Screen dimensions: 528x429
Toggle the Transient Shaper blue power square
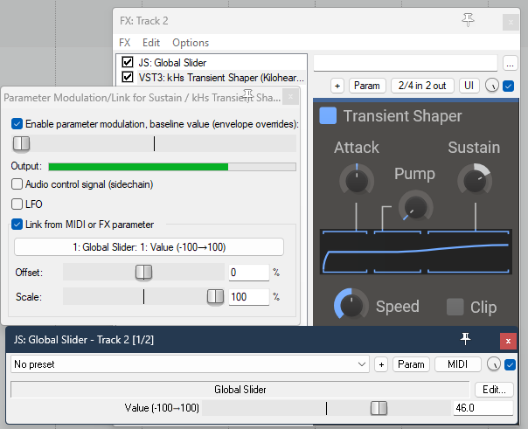(x=328, y=116)
